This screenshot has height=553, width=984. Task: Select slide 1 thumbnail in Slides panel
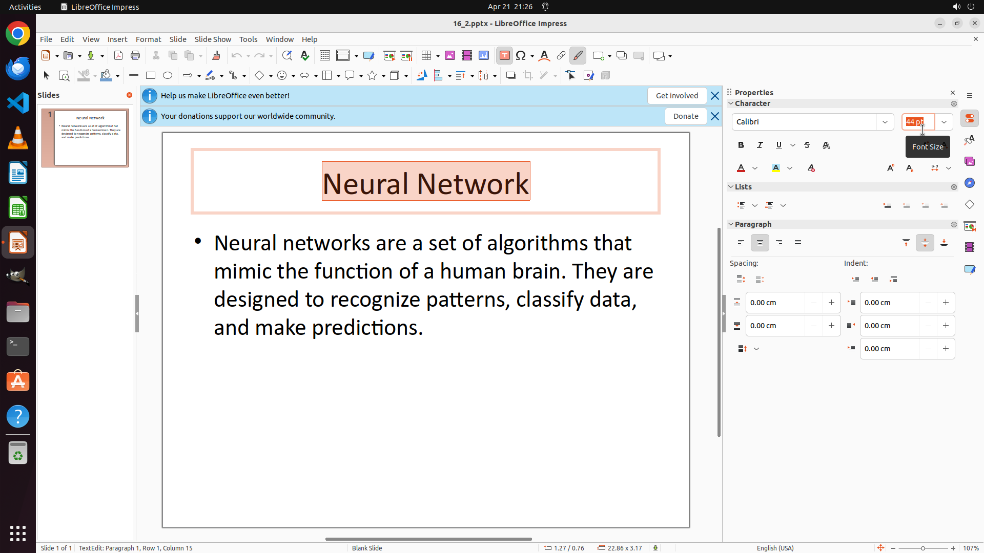[91, 138]
